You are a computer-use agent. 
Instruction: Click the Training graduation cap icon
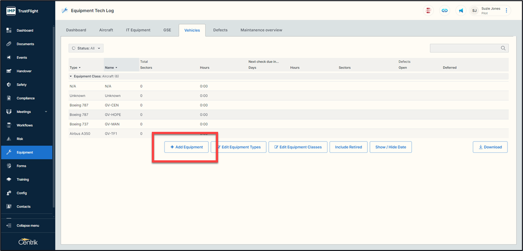(x=9, y=179)
